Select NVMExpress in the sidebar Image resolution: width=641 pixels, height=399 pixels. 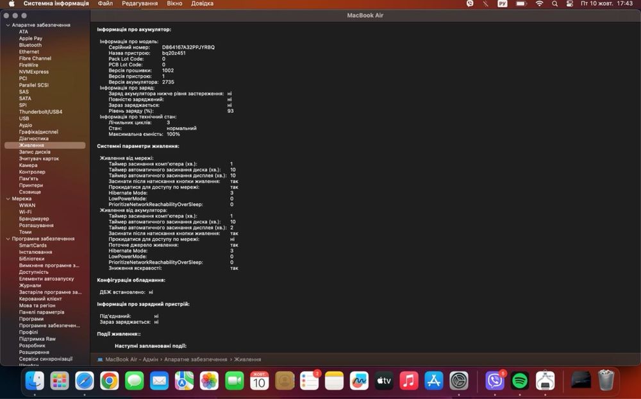[33, 72]
